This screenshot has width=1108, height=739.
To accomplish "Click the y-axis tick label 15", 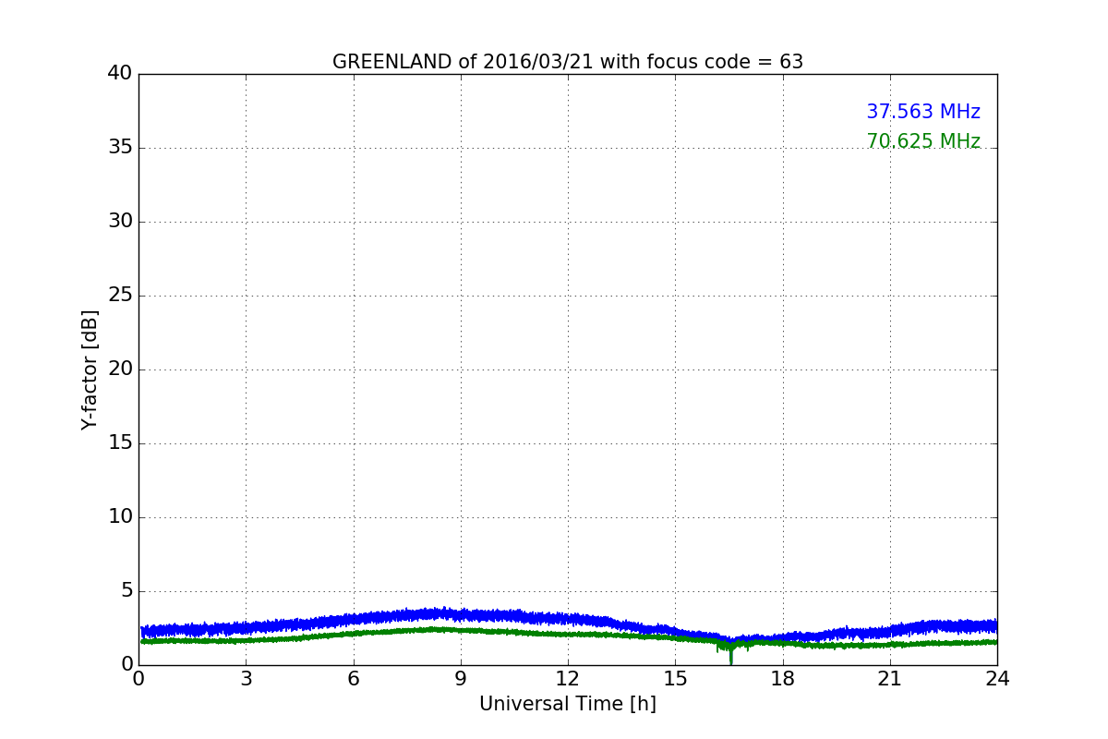I will (x=120, y=442).
